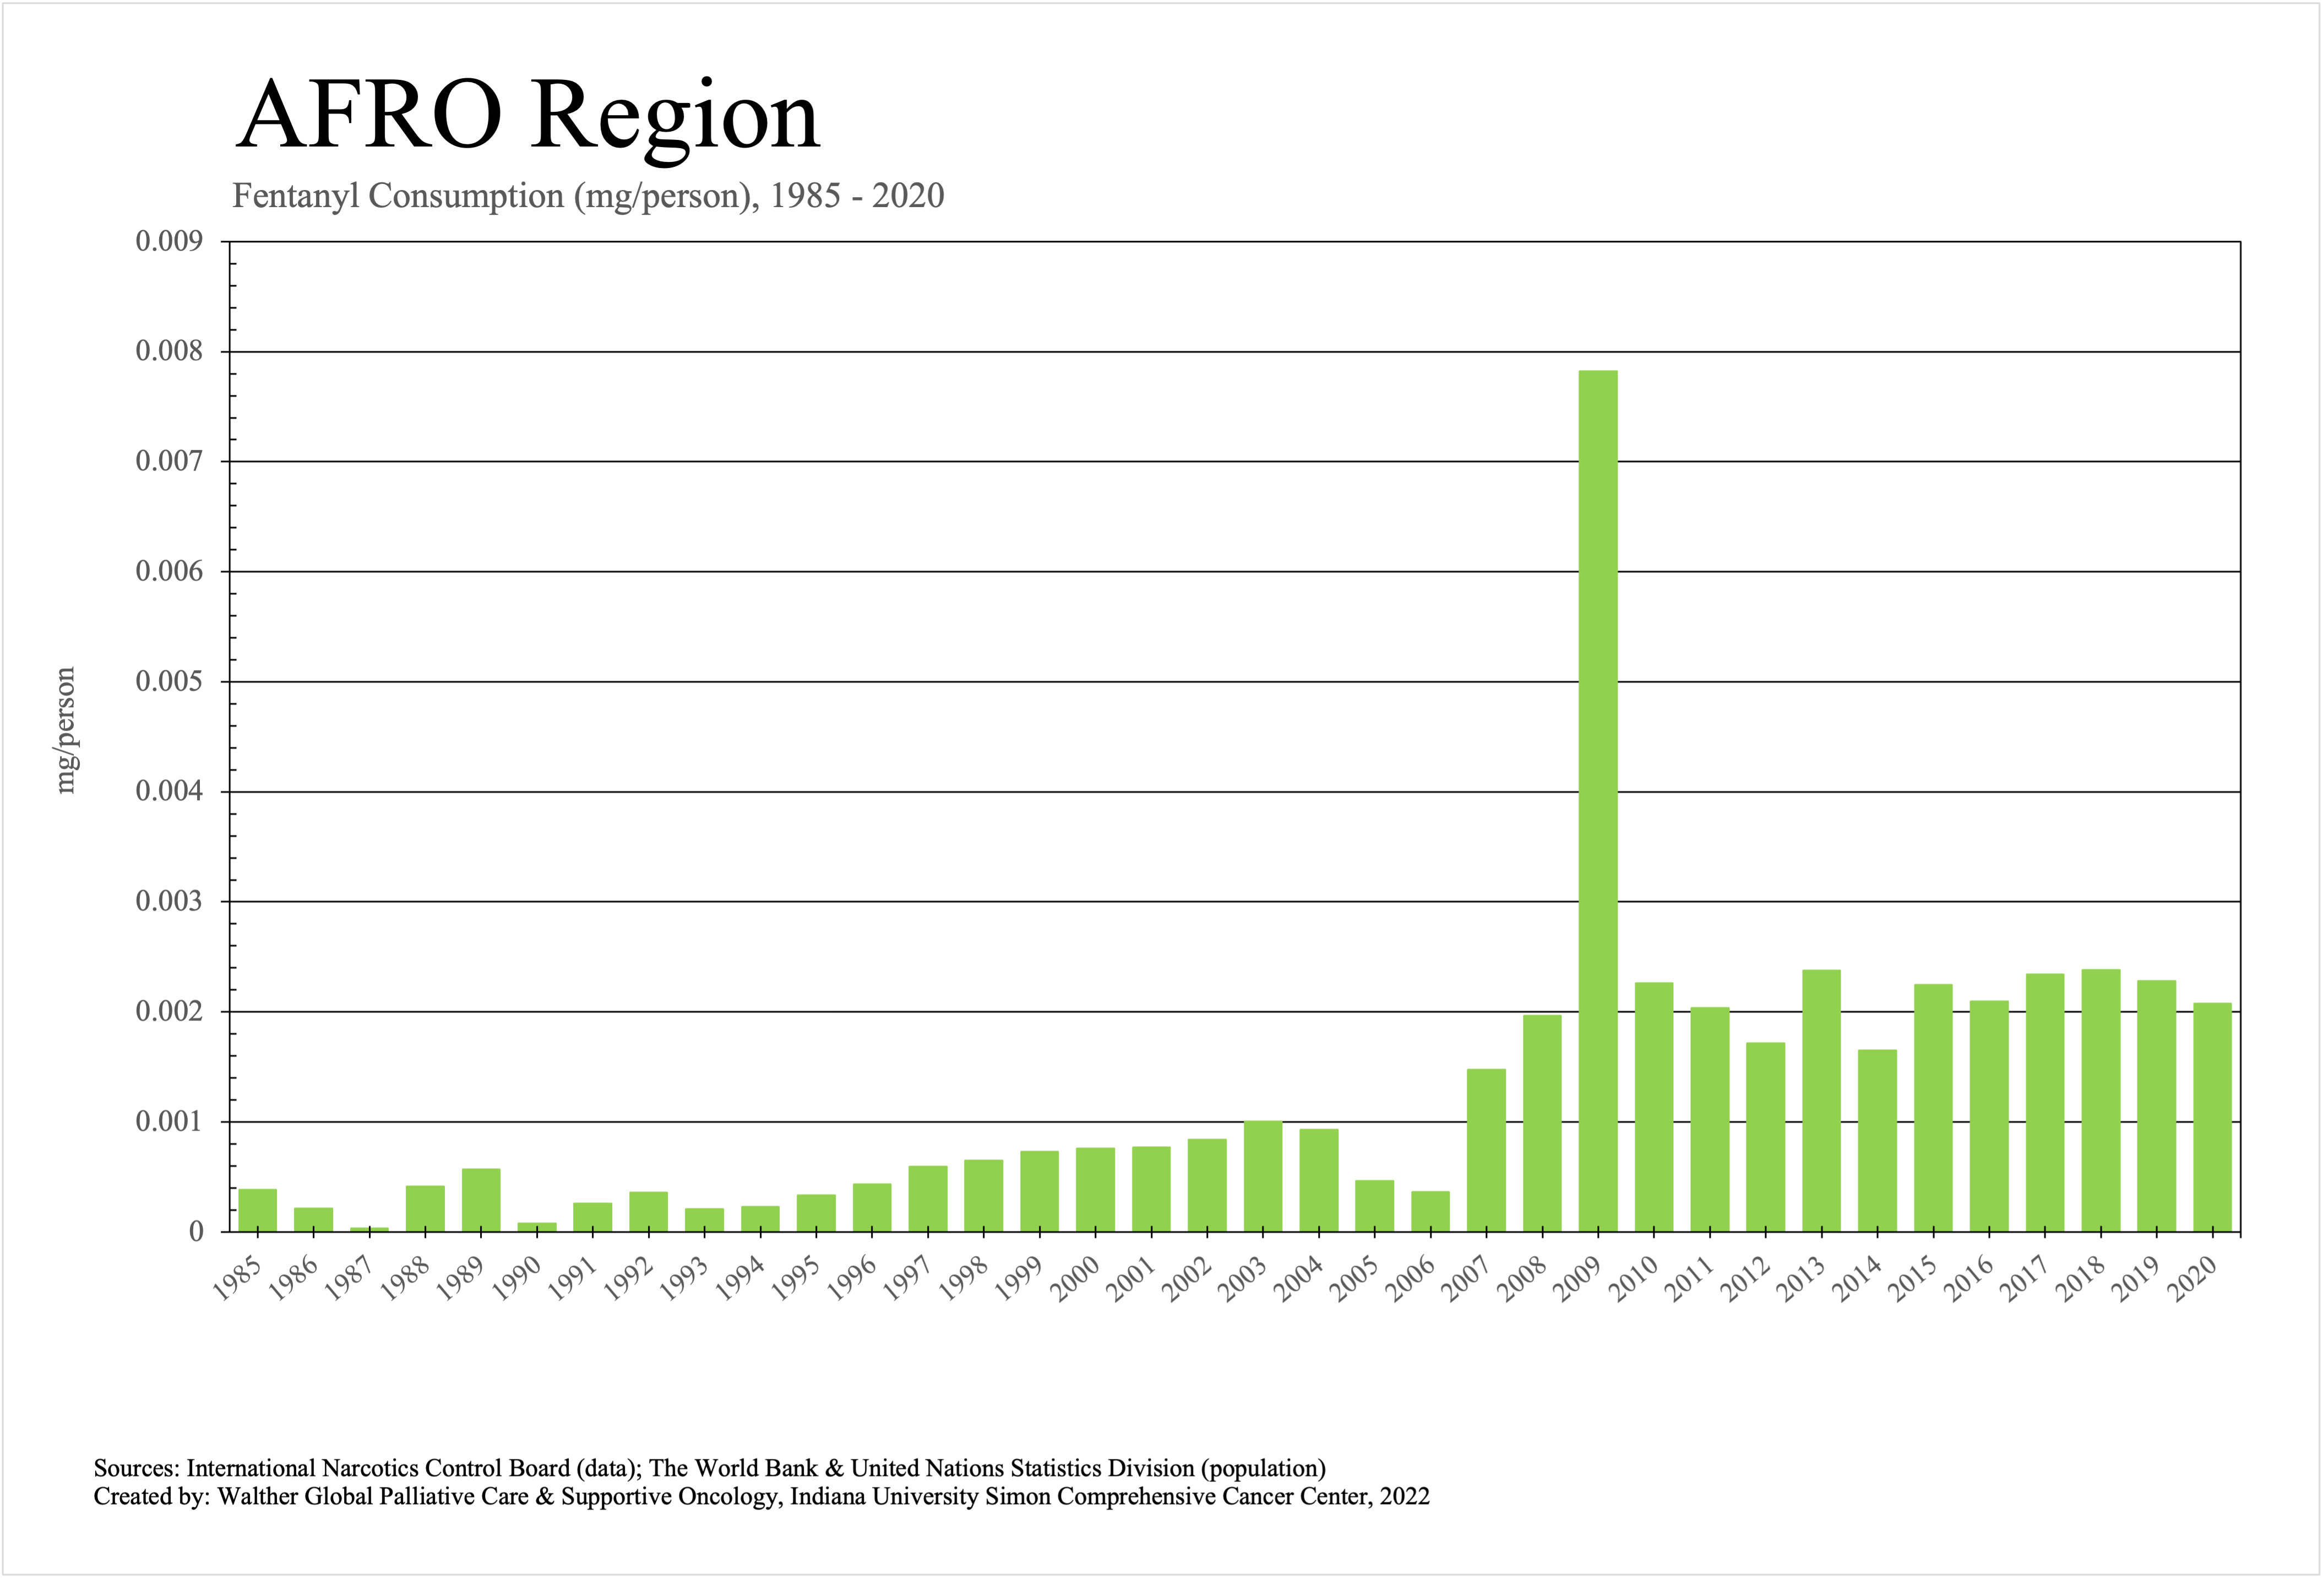Click the 1989 bar
The width and height of the screenshot is (2324, 1580).
481,1200
